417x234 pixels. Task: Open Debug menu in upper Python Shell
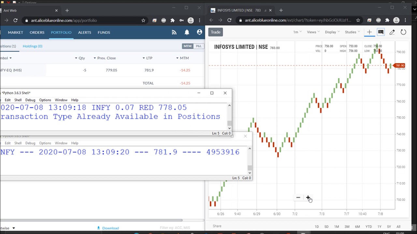click(x=30, y=100)
